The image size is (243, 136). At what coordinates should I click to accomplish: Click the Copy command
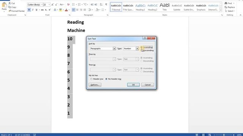click(x=12, y=7)
